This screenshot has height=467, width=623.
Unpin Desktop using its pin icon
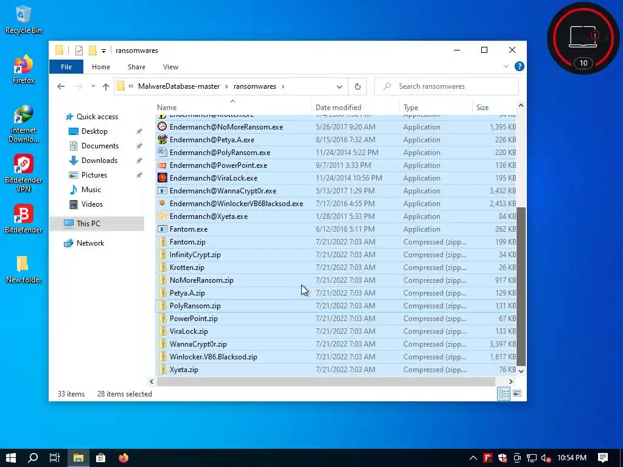(x=139, y=131)
